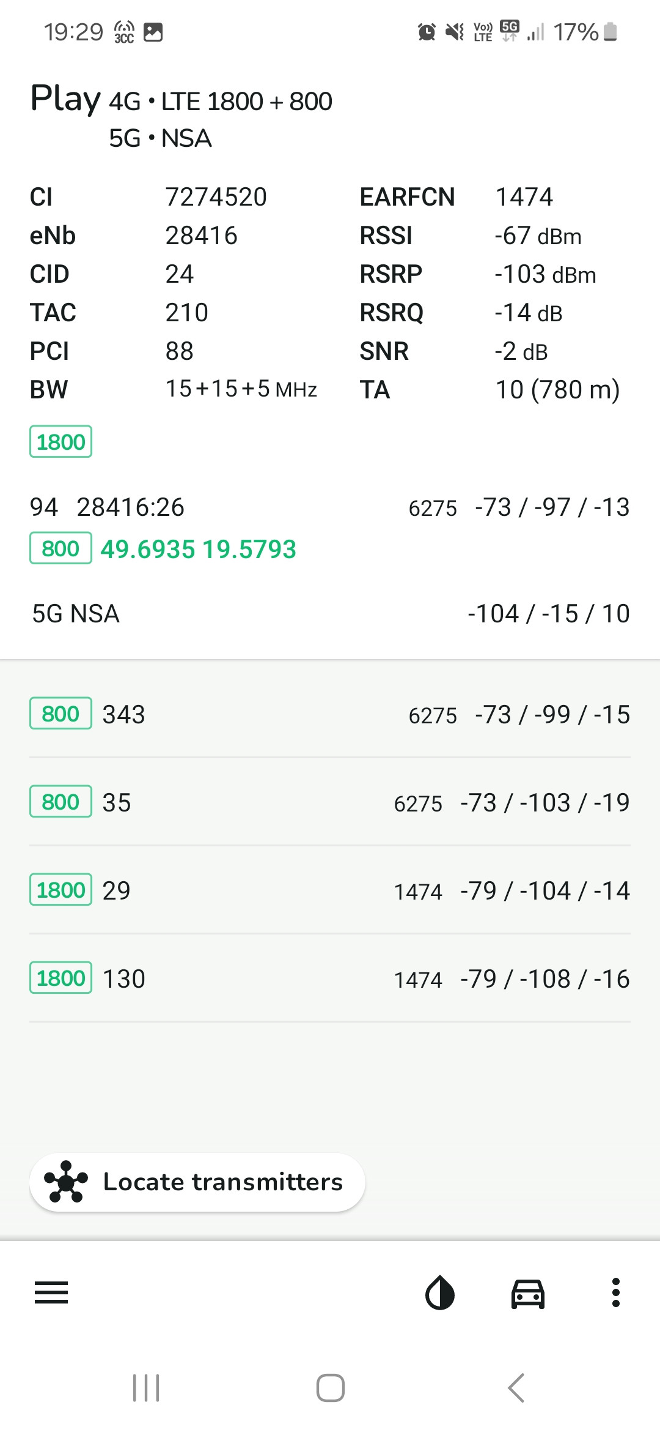Tap the 5G NSA signal row
Viewport: 660px width, 1432px height.
pyautogui.click(x=330, y=614)
